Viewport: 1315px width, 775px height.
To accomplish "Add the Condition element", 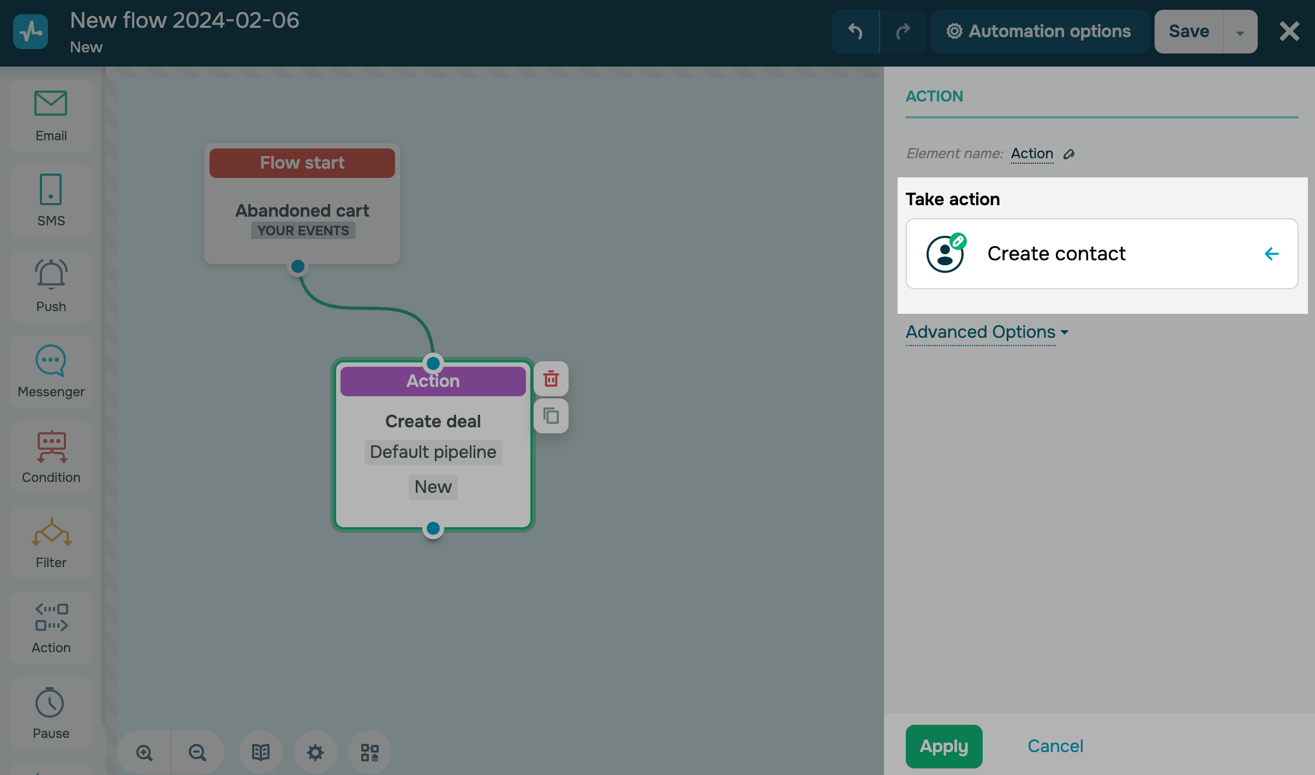I will tap(51, 457).
